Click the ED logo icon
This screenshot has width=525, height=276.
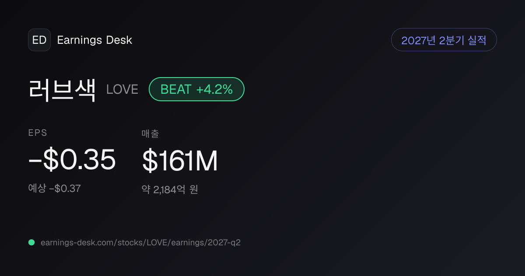[x=39, y=40]
